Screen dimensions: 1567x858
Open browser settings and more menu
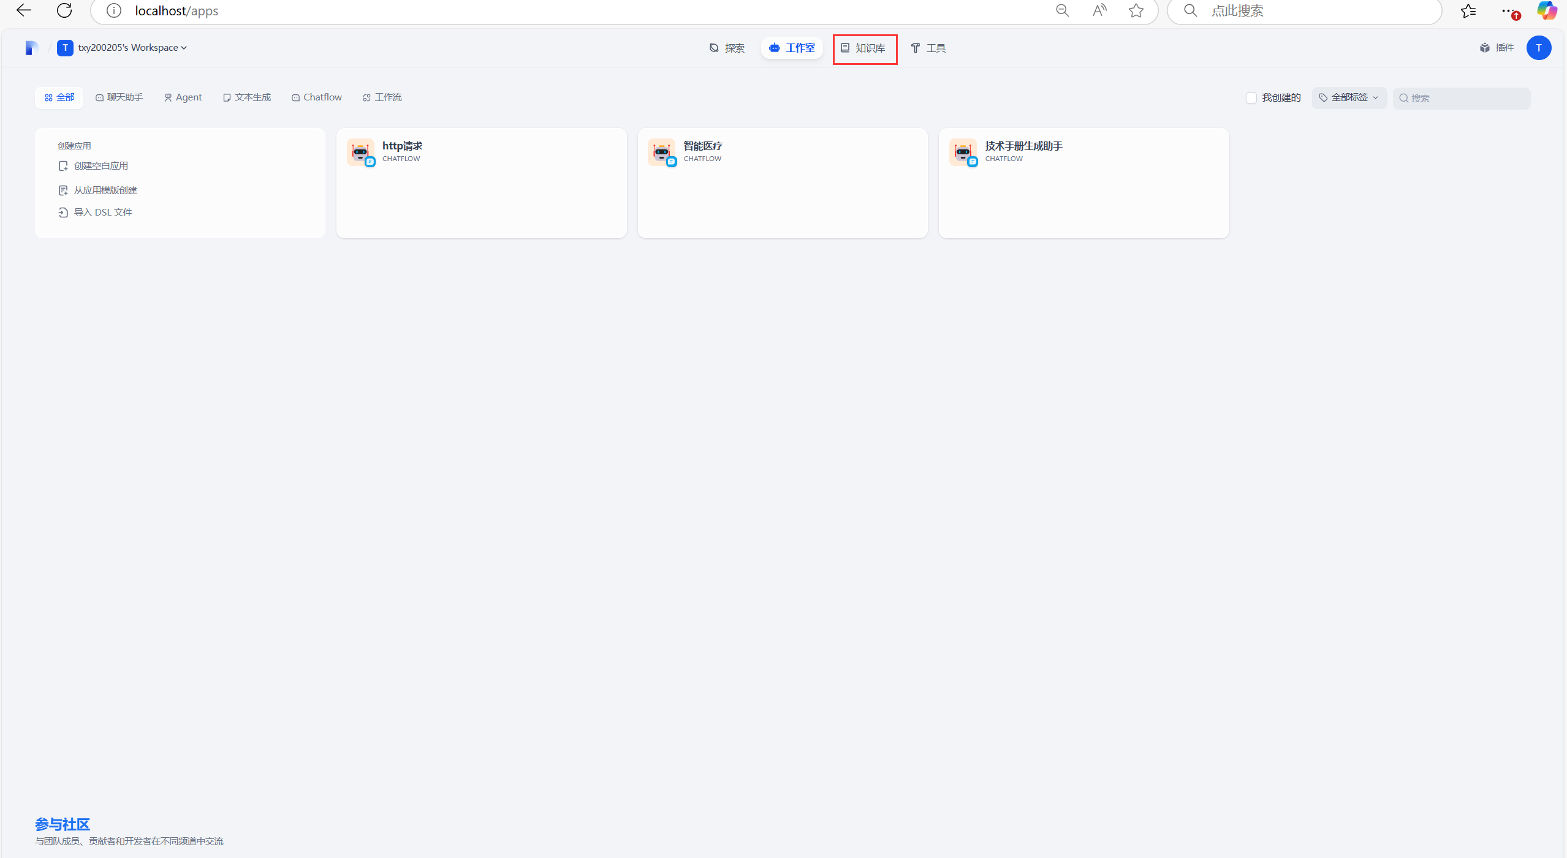tap(1507, 10)
